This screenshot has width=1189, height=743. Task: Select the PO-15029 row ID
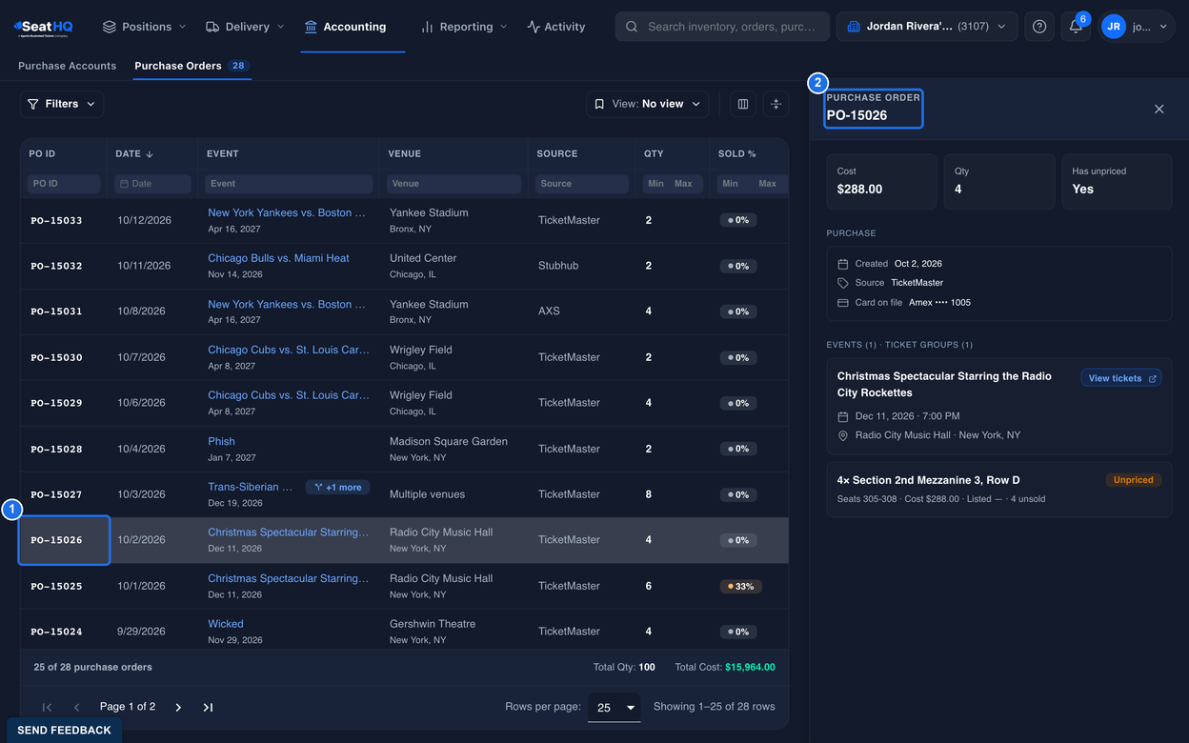(x=56, y=403)
